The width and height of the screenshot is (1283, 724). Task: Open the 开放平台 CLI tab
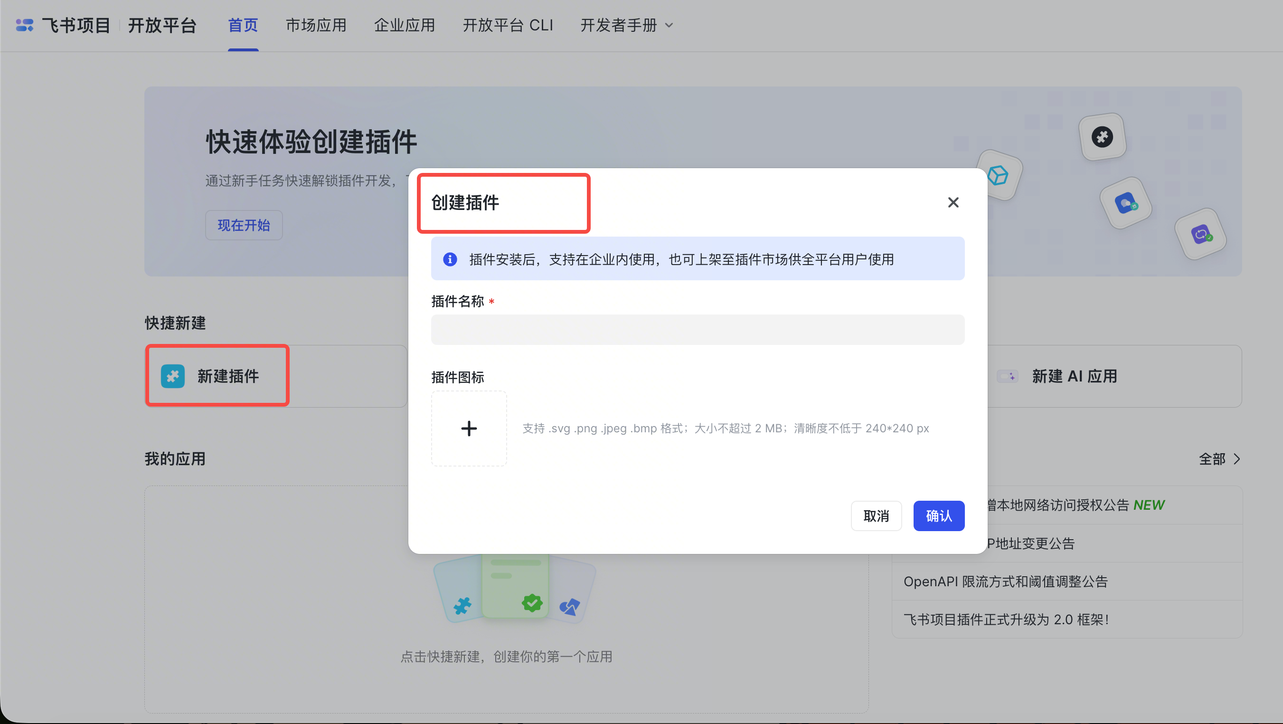[508, 25]
